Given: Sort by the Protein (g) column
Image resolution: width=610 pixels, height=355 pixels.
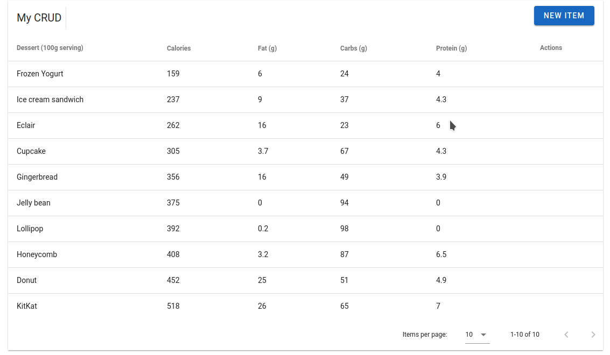Looking at the screenshot, I should coord(451,48).
